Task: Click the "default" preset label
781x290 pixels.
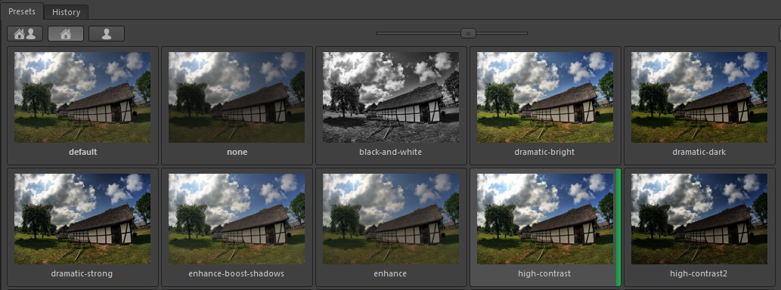Action: 82,153
